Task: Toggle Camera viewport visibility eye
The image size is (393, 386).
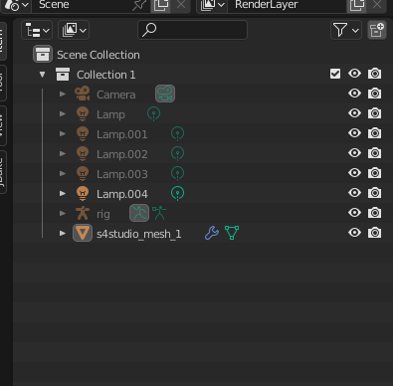Action: click(x=354, y=94)
